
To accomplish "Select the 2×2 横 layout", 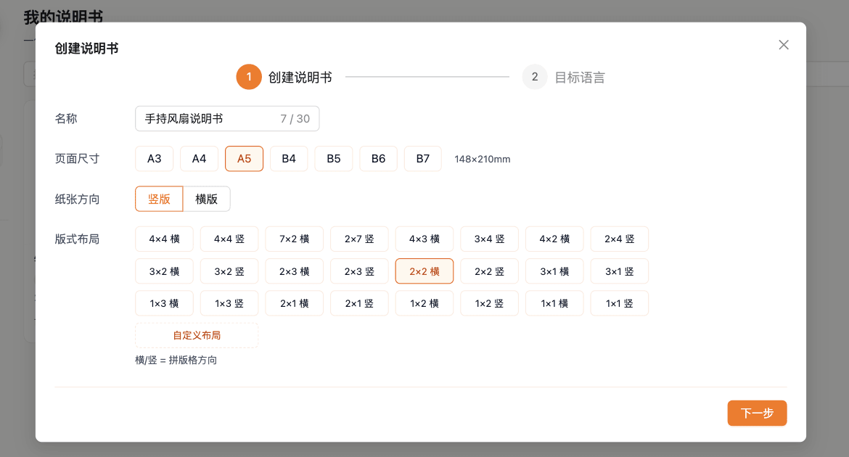I will pyautogui.click(x=424, y=271).
